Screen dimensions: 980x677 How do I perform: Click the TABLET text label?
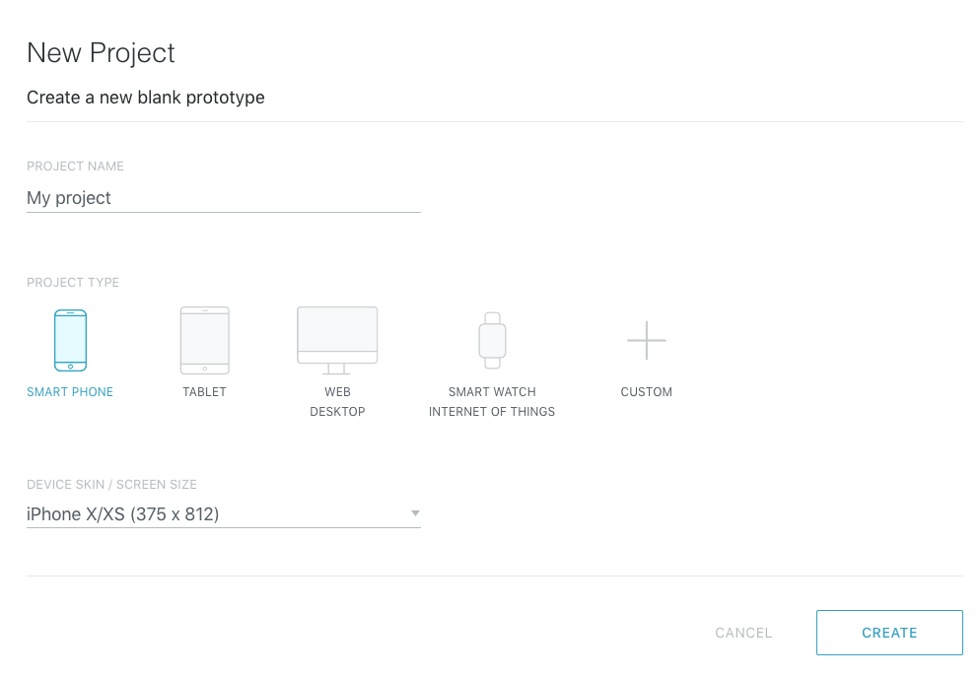pyautogui.click(x=204, y=392)
